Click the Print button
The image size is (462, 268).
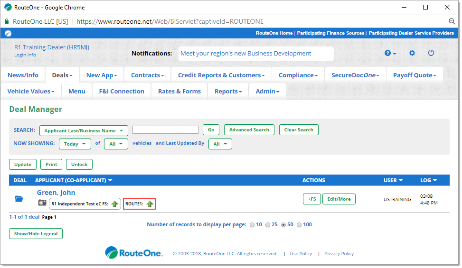51,165
